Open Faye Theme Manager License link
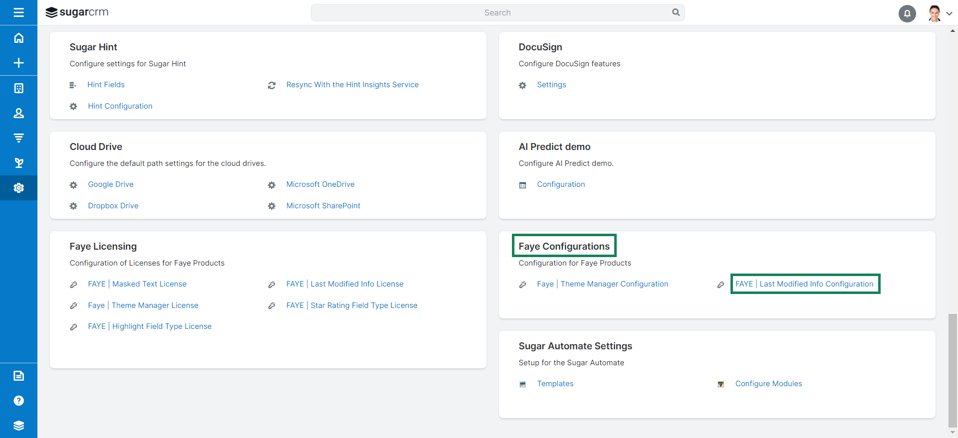The width and height of the screenshot is (958, 438). tap(143, 305)
